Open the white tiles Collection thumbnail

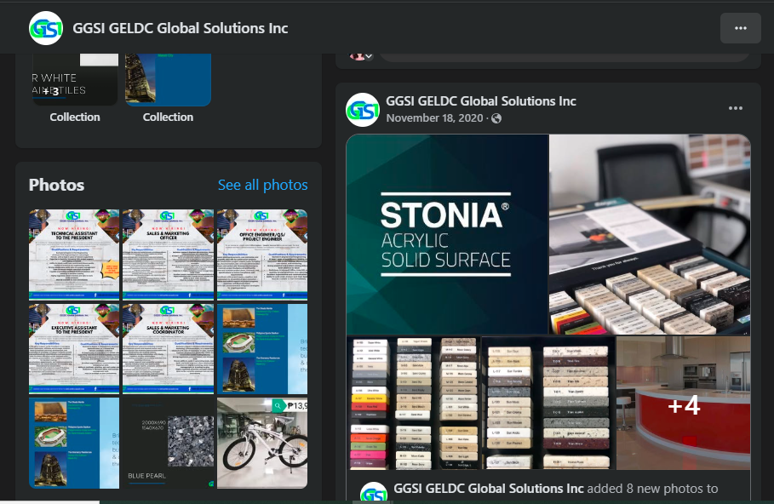pyautogui.click(x=75, y=79)
